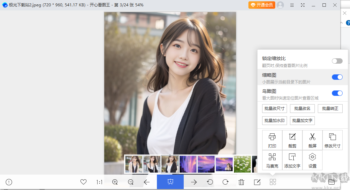Open the hamburger main menu
The width and height of the screenshot is (350, 190).
[292, 5]
